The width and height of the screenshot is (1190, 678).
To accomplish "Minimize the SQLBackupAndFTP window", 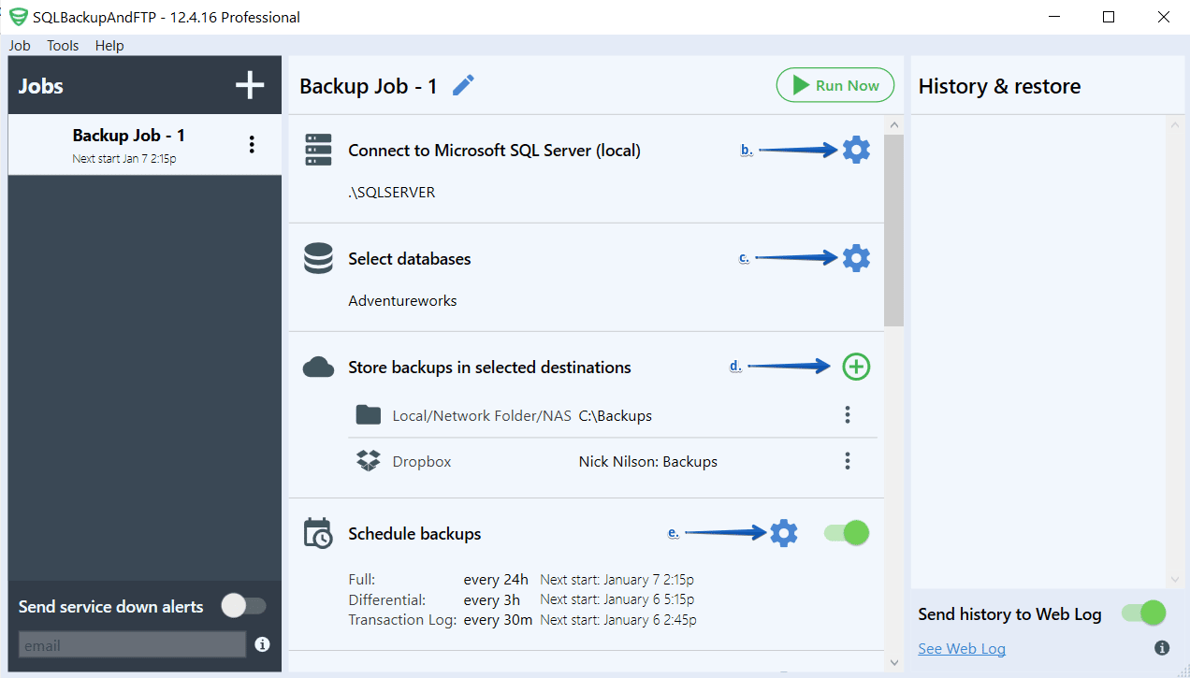I will coord(1053,17).
